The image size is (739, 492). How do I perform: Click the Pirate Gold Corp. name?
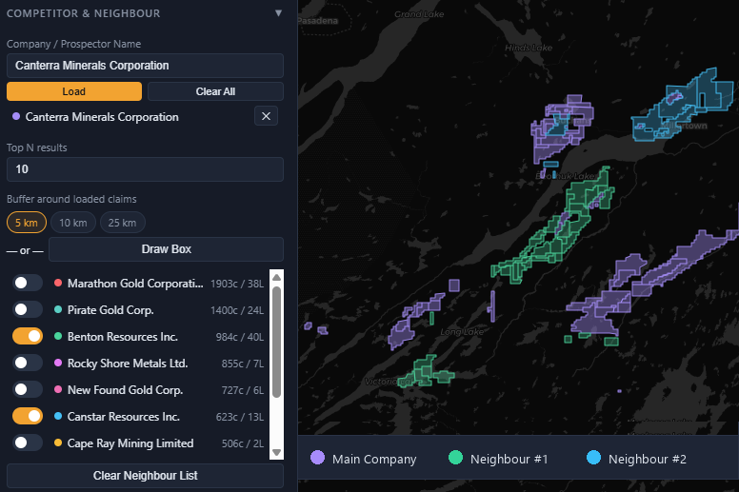[x=110, y=310]
